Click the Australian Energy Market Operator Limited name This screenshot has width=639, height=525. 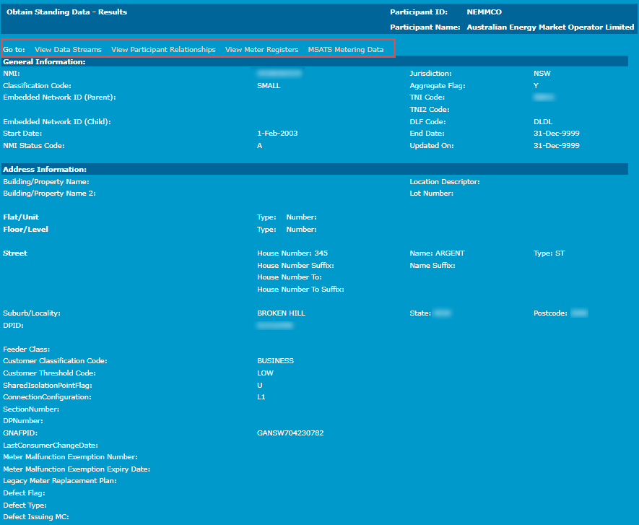(x=550, y=27)
